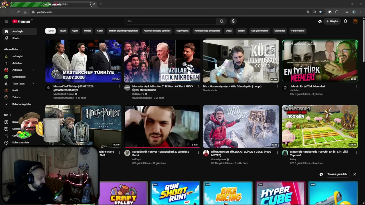Viewport: 365px width, 205px height.
Task: Click the Ana Sayfa home icon
Action: 6,32
